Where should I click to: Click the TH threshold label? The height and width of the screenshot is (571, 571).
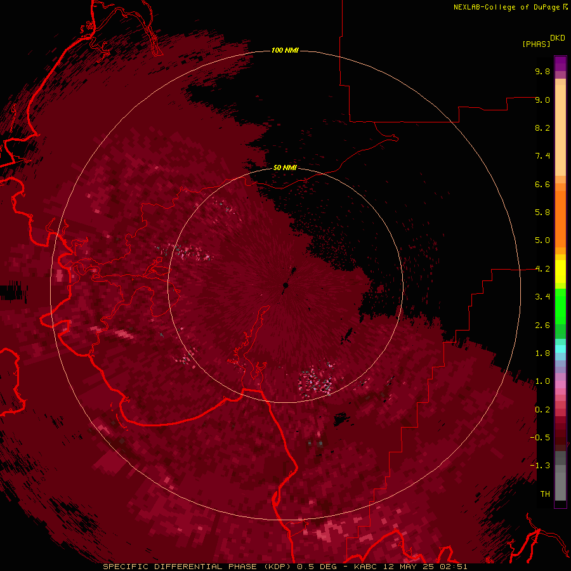point(545,494)
